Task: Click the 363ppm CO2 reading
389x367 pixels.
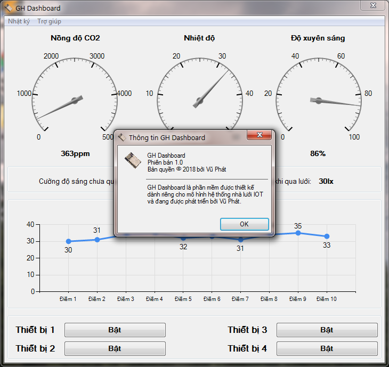Action: [x=75, y=153]
